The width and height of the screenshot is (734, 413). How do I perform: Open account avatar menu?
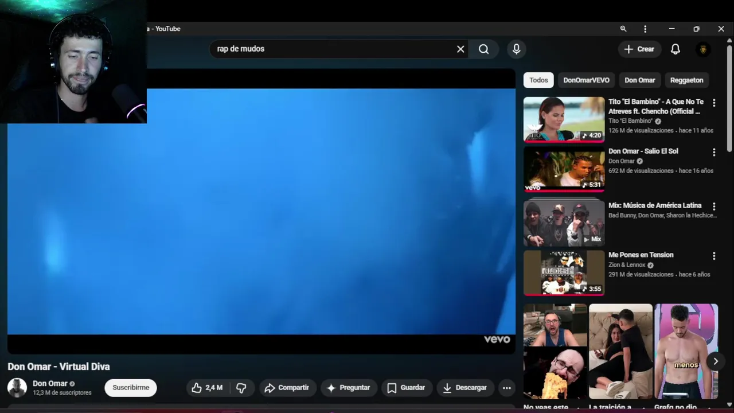pyautogui.click(x=703, y=49)
